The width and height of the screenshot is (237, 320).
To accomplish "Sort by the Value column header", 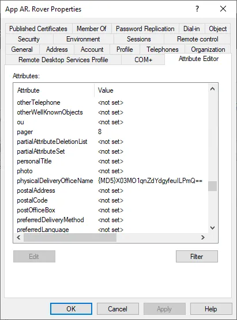I will coord(151,90).
